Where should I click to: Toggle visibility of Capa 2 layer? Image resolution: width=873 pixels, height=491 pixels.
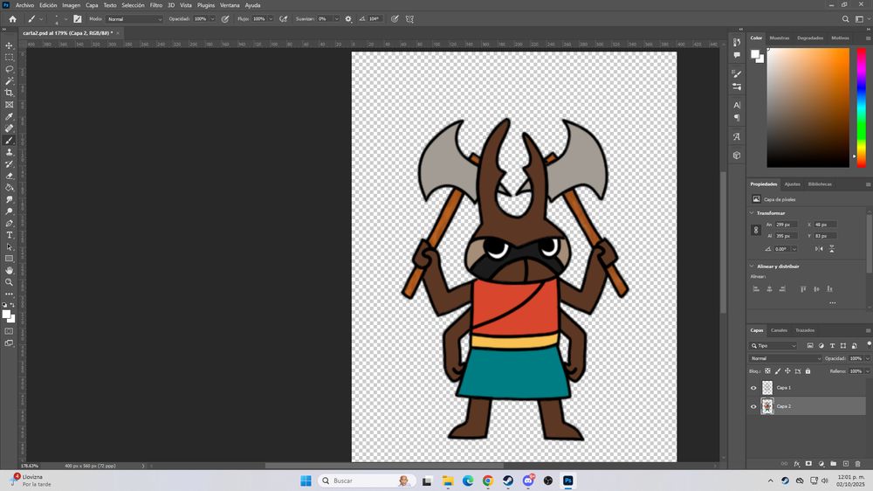pos(753,406)
